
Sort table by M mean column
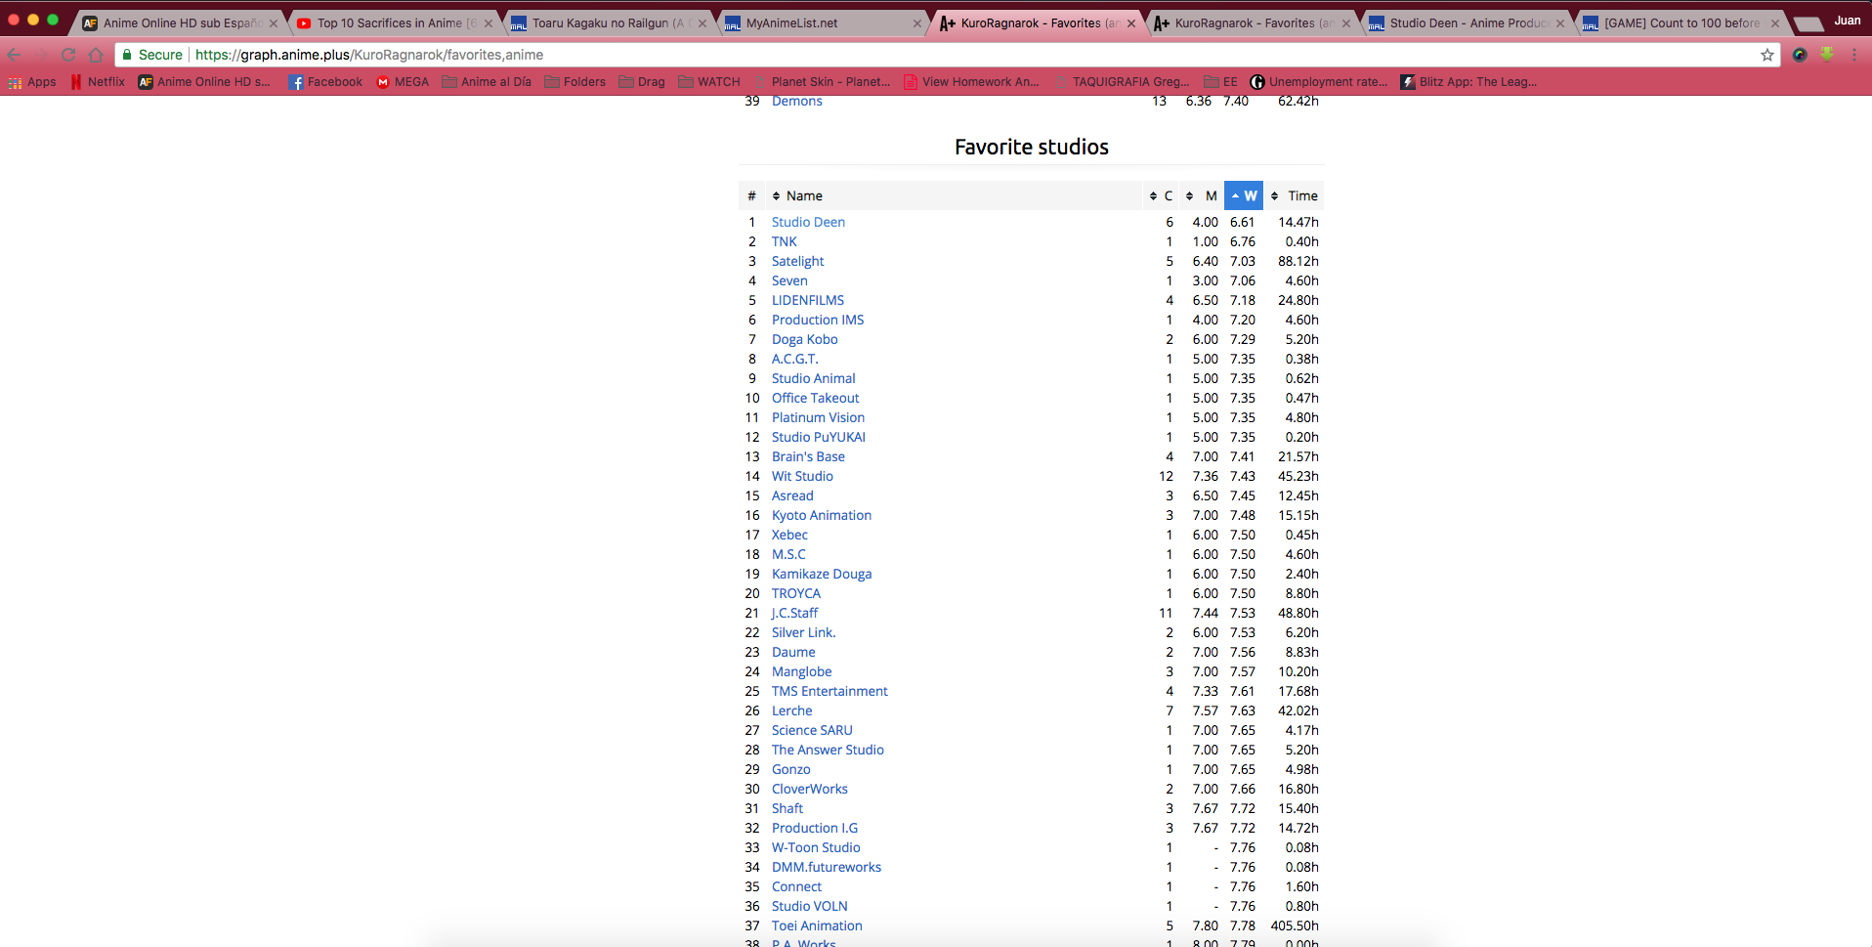pyautogui.click(x=1203, y=195)
